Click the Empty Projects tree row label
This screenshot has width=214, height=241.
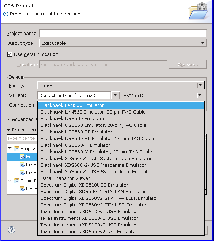[x=29, y=149]
